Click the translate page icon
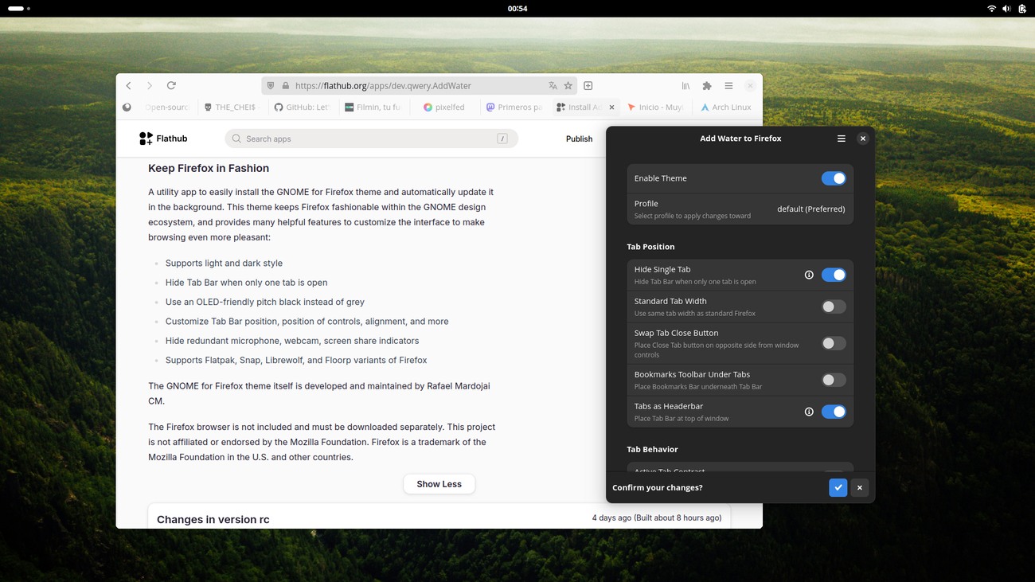The width and height of the screenshot is (1035, 582). (x=553, y=86)
